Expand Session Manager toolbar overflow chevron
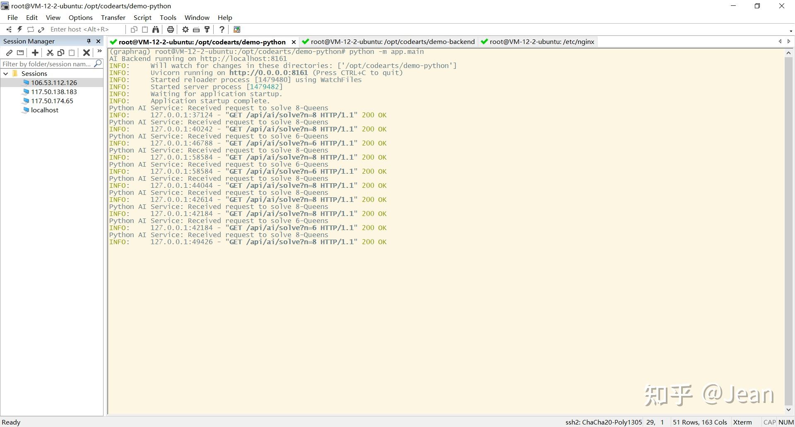Image resolution: width=795 pixels, height=427 pixels. tap(99, 51)
